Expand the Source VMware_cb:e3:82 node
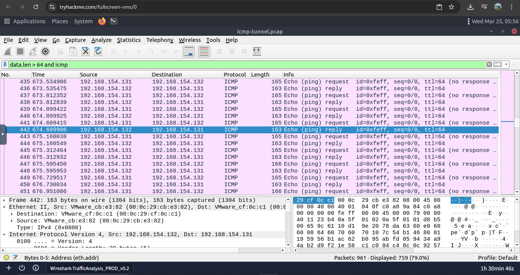 12,221
